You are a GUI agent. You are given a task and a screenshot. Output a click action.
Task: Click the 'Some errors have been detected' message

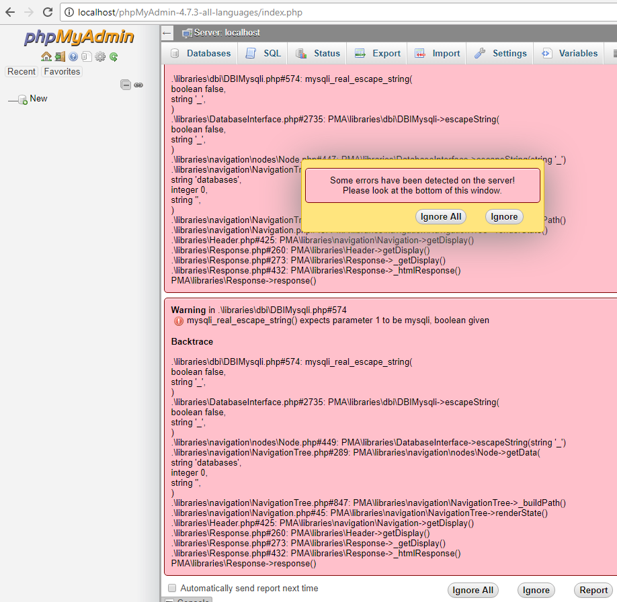[x=422, y=185]
